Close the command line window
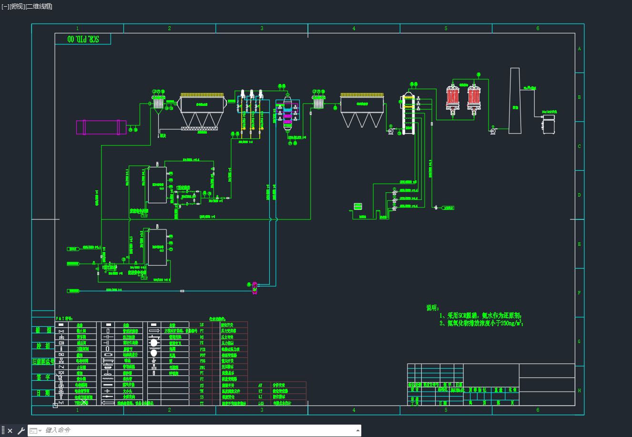 tap(10, 431)
